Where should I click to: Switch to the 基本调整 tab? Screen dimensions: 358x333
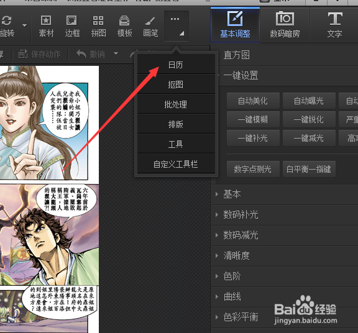pyautogui.click(x=235, y=25)
